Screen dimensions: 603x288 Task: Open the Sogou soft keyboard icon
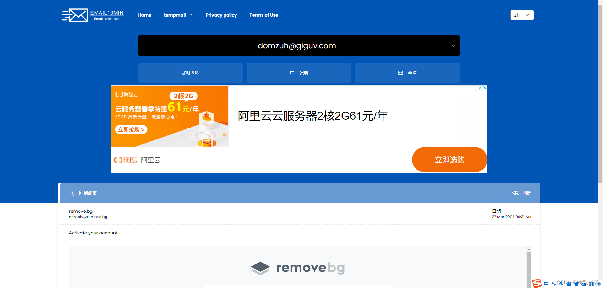(x=569, y=284)
